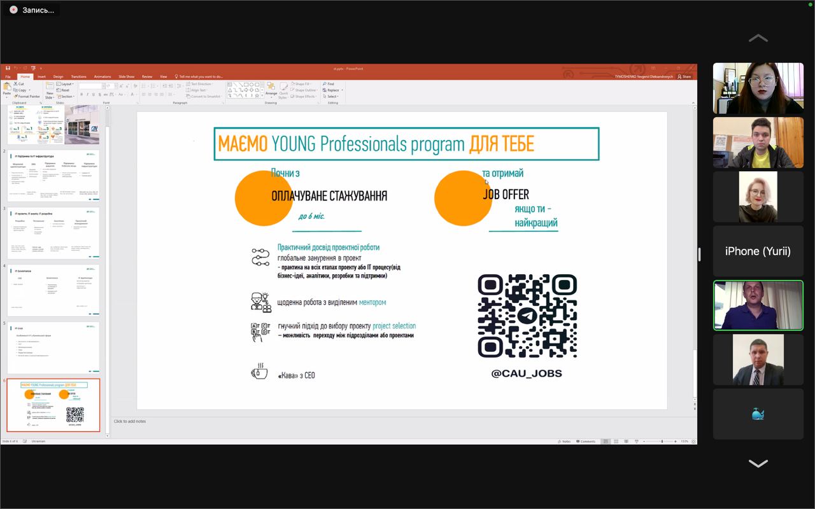This screenshot has height=509, width=815.
Task: Click the Share button
Action: coord(684,76)
